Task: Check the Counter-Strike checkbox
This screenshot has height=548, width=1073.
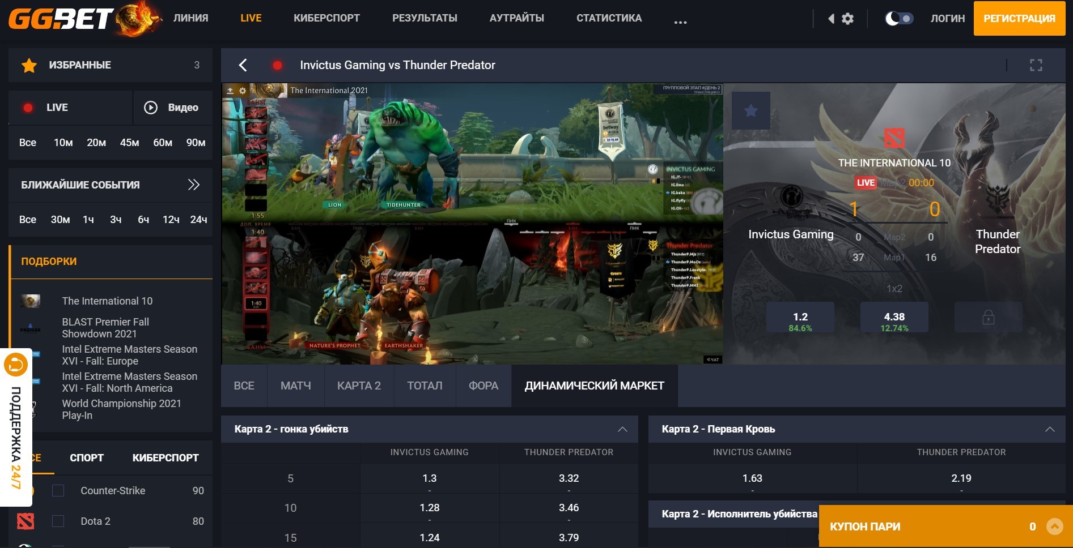Action: point(58,491)
